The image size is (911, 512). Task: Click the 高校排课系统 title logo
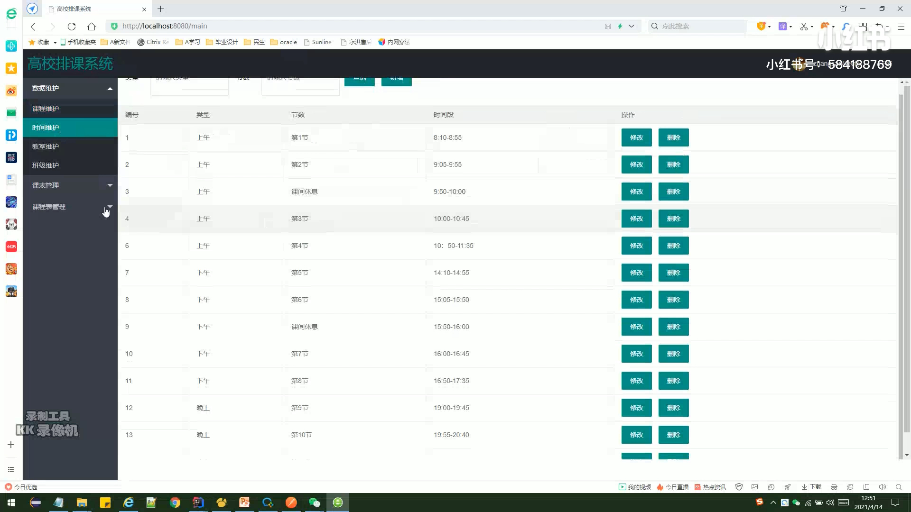click(70, 64)
